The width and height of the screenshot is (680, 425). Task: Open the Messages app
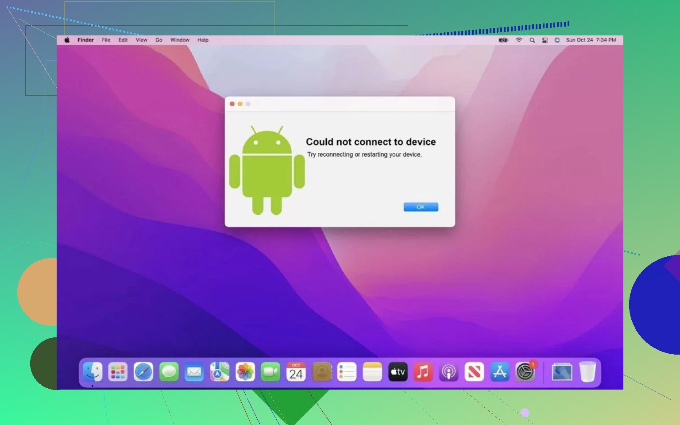[x=169, y=372]
